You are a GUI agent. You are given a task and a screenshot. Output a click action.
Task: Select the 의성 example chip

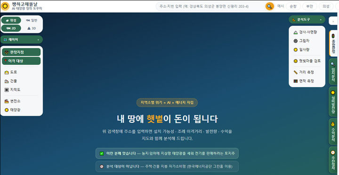click(x=326, y=6)
